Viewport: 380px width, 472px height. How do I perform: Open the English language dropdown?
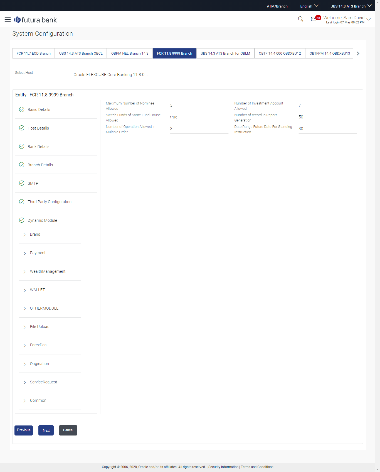309,6
